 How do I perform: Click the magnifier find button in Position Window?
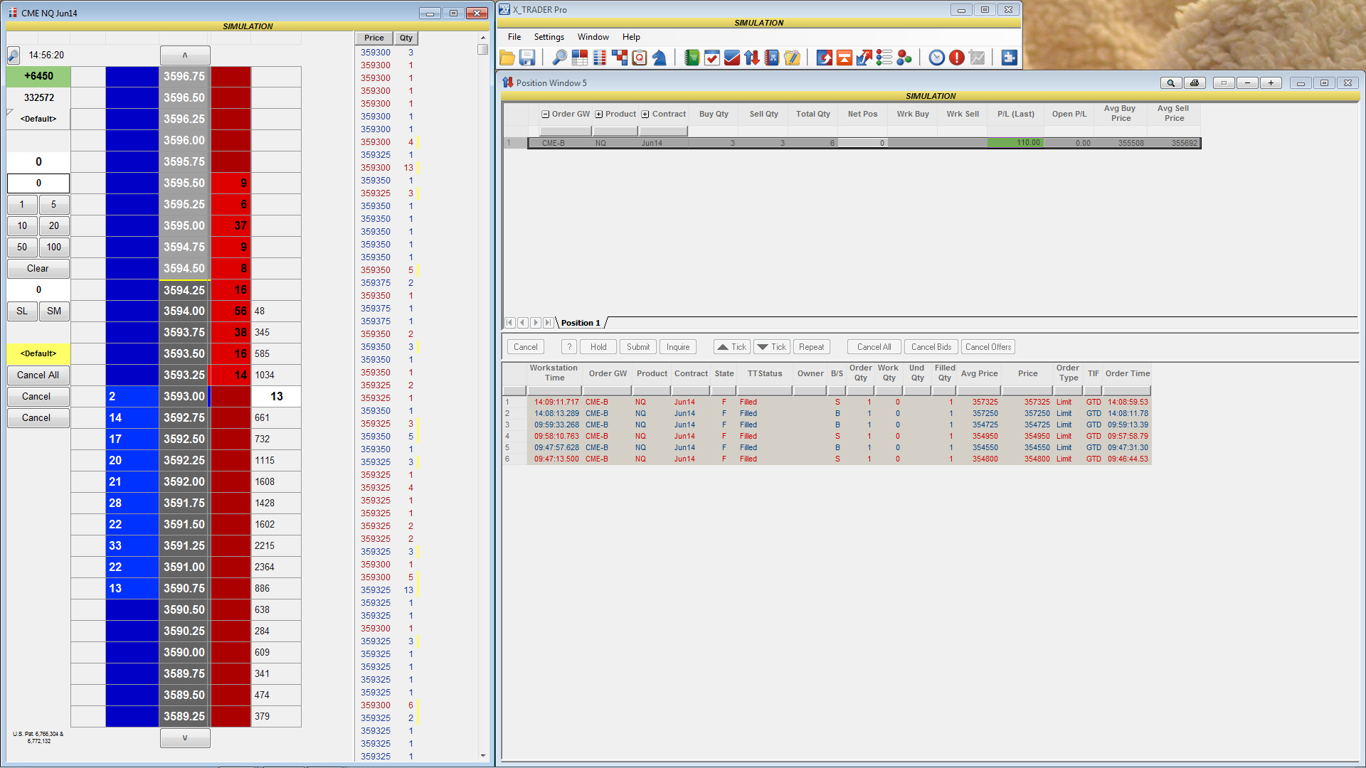point(1171,83)
